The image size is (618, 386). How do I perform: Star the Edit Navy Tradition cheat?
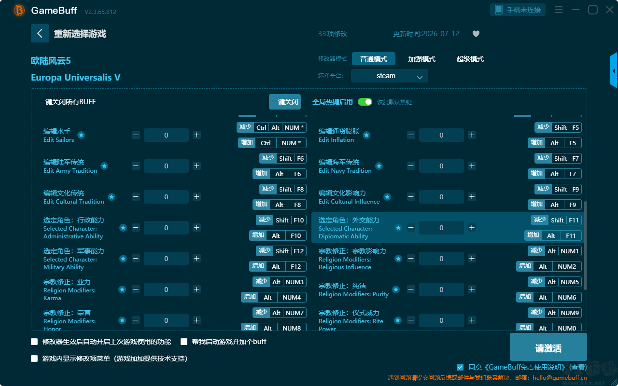(x=379, y=166)
